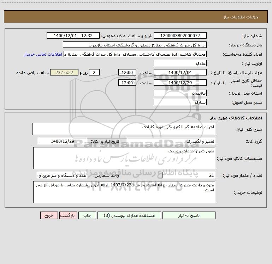This screenshot has width=272, height=264.
Task: Click the goods need date 1400/12/29 field
Action: click(63, 141)
